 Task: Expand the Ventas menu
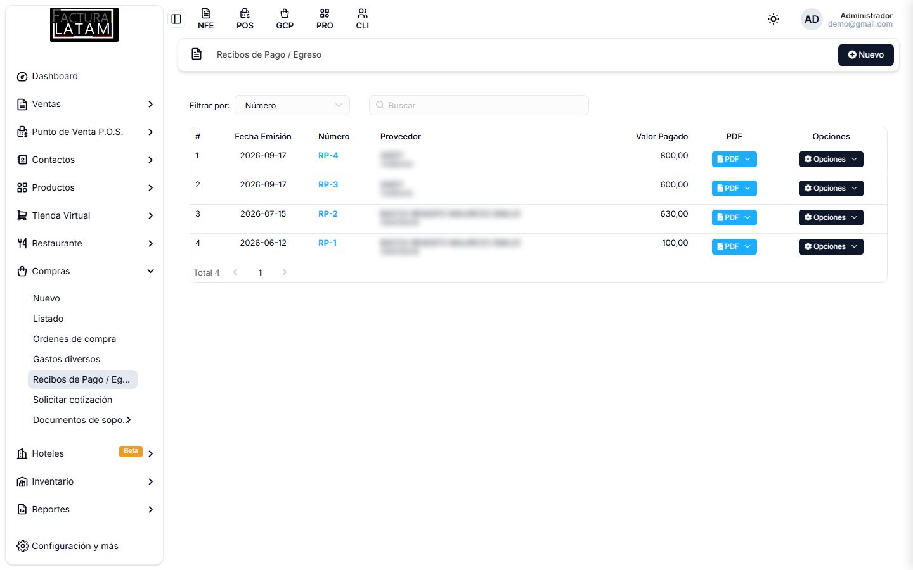pyautogui.click(x=84, y=104)
